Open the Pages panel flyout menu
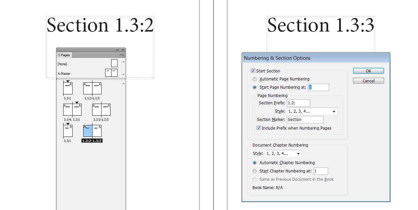The width and height of the screenshot is (418, 210). click(x=122, y=55)
